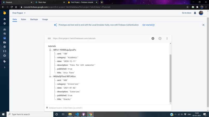Switch to the Data tab

click(15, 19)
